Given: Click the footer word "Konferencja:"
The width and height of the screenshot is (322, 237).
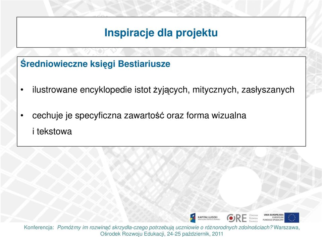Looking at the screenshot, I should pyautogui.click(x=39, y=228).
